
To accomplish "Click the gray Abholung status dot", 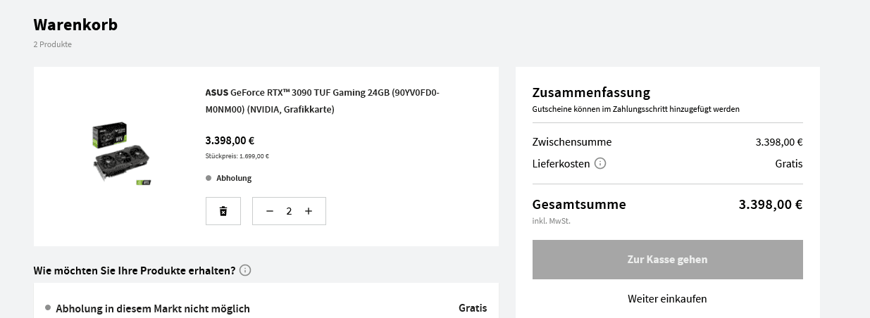I will 209,178.
